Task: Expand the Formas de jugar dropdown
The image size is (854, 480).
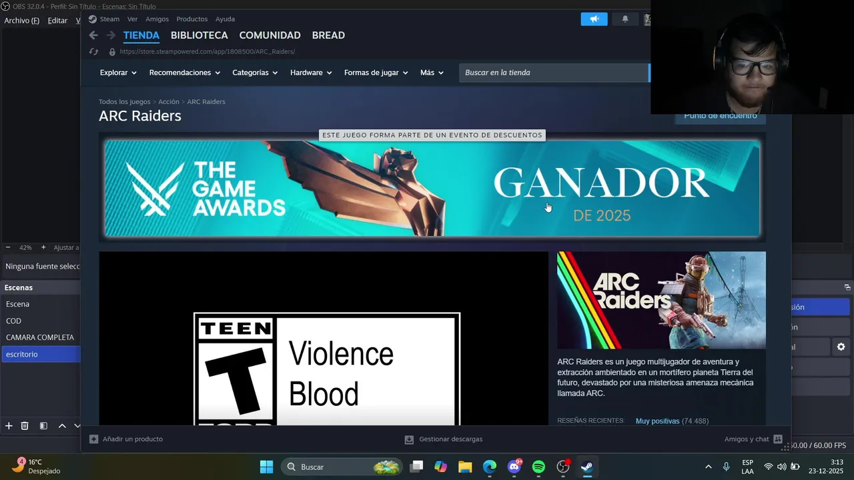Action: [x=376, y=73]
